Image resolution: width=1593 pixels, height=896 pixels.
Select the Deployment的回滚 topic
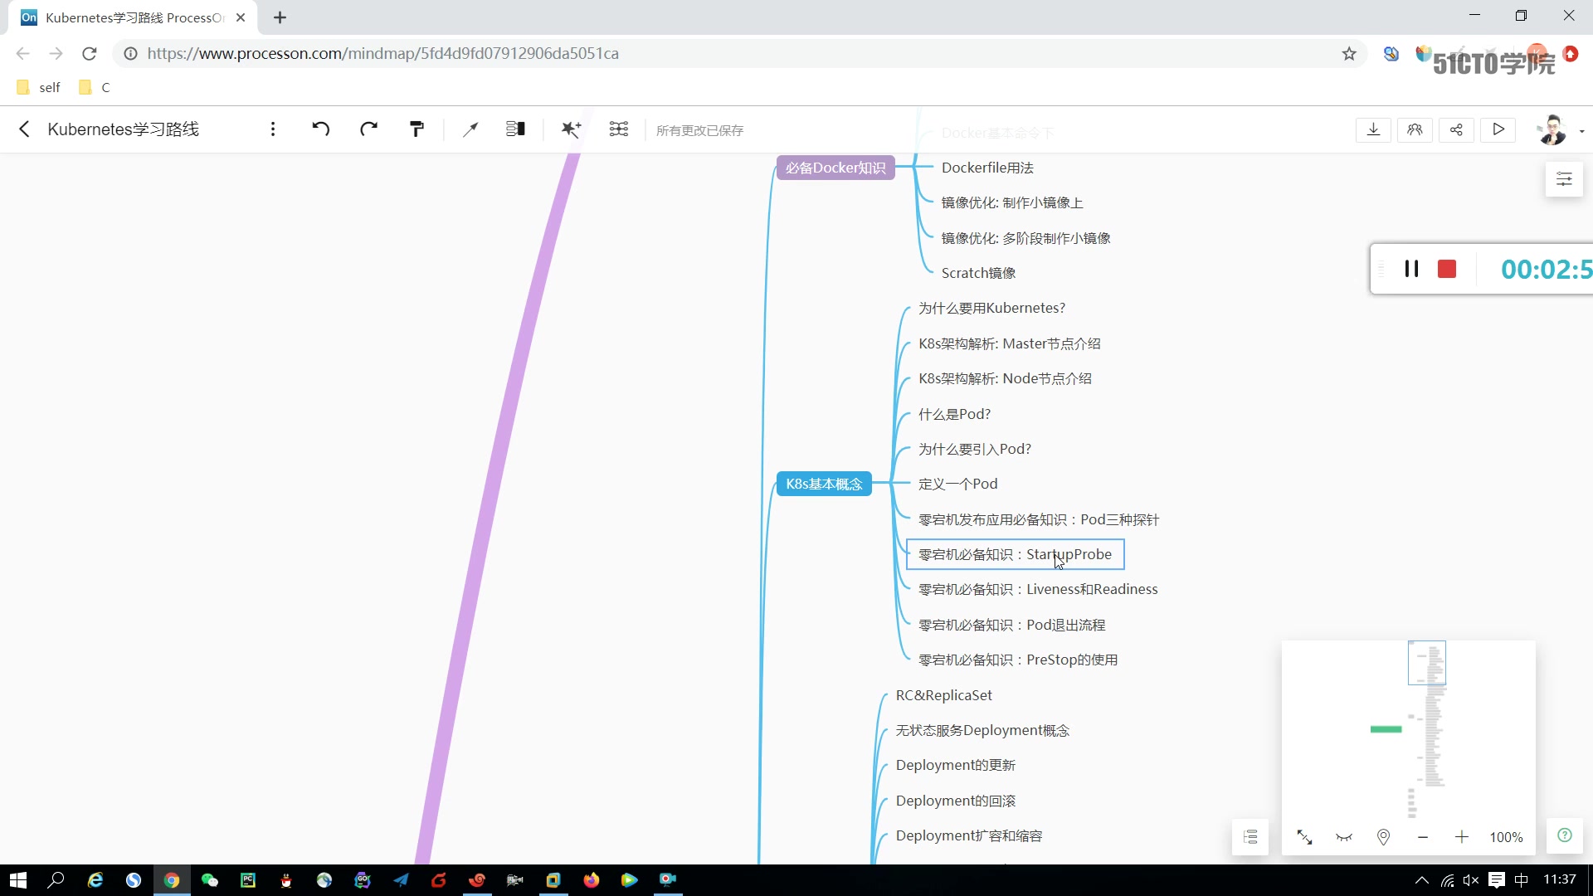955,801
